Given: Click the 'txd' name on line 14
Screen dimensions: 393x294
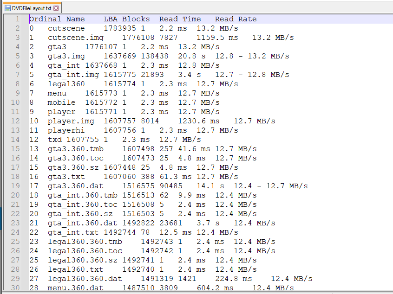Looking at the screenshot, I should pyautogui.click(x=55, y=140).
